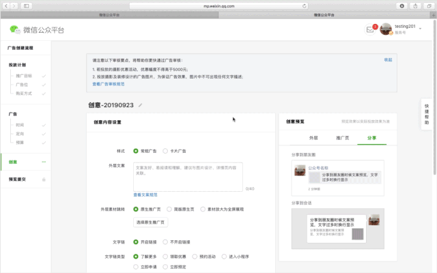Click the gray image placeholder in 分享到会话 card
Image resolution: width=437 pixels, height=273 pixels.
pyautogui.click(x=358, y=234)
